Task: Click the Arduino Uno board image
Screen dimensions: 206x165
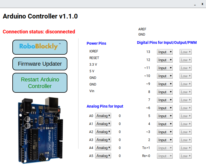Action: coord(40,129)
